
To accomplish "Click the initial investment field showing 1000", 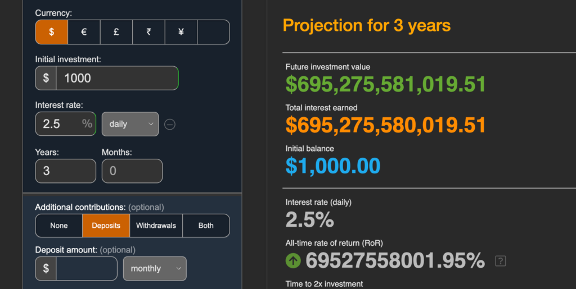I will click(x=117, y=78).
